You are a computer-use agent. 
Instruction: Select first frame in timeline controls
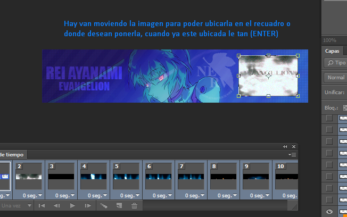[42, 206]
